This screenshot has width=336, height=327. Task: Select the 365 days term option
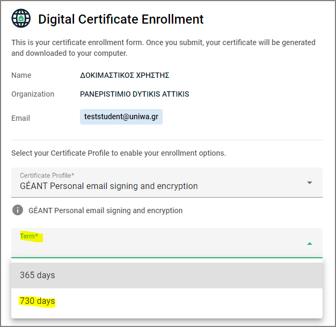[167, 275]
